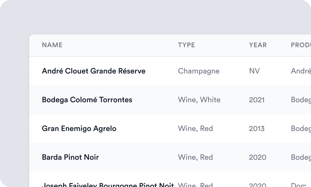Click Wine, Red type for Gran Enemigo
This screenshot has width=311, height=187.
[x=195, y=128]
